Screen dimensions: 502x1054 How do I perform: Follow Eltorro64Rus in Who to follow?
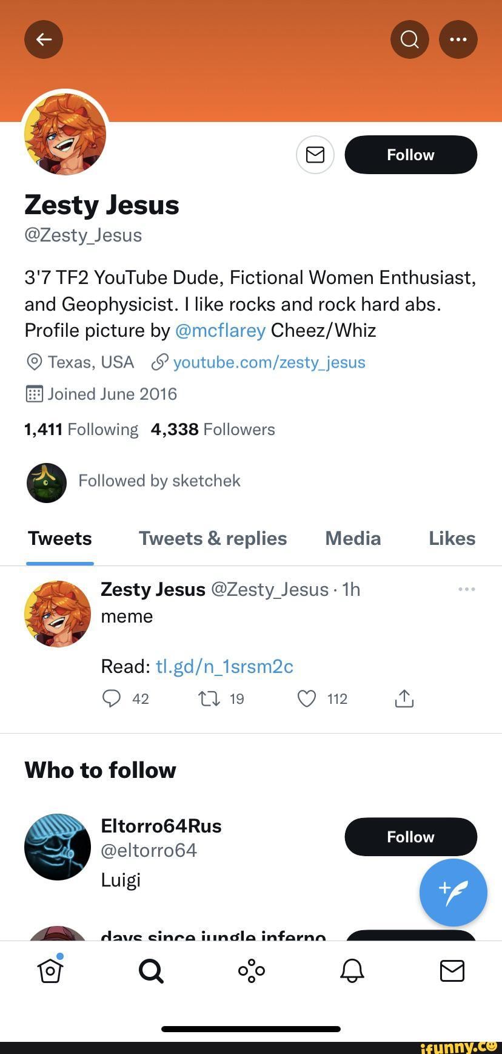coord(410,837)
